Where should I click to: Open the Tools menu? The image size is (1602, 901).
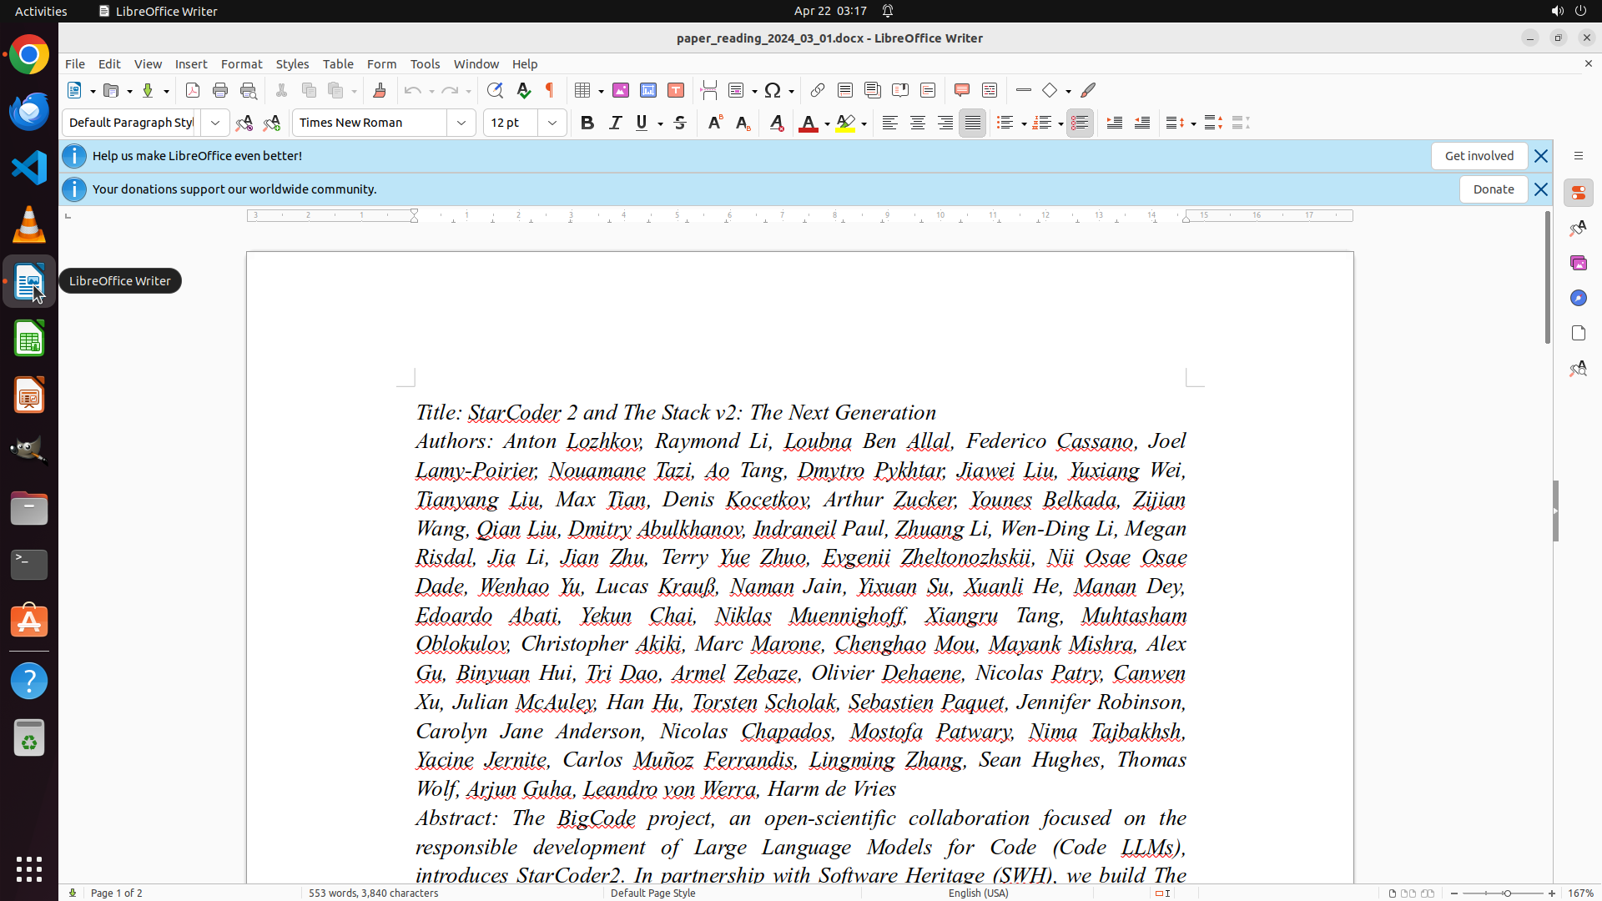[425, 64]
